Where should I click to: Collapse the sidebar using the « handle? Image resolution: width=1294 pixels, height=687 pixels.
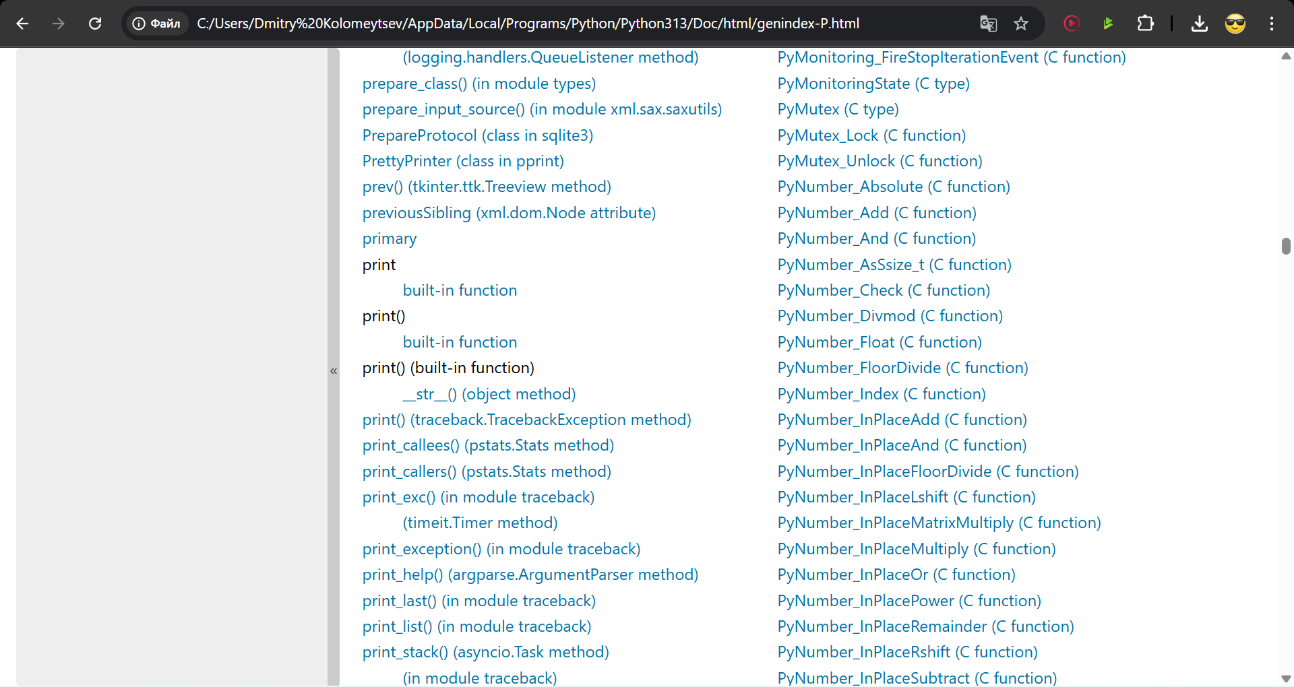[334, 370]
